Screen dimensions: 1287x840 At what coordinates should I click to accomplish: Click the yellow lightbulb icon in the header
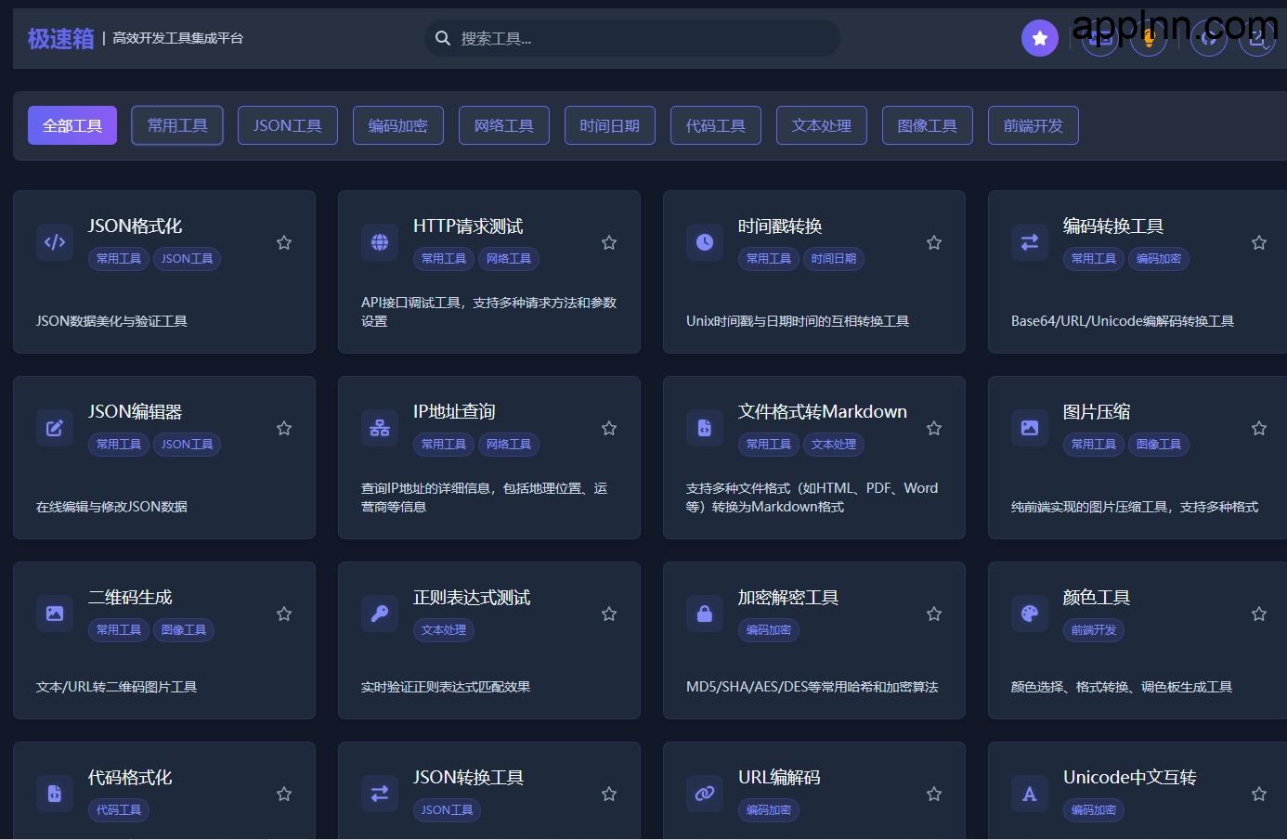pyautogui.click(x=1149, y=38)
